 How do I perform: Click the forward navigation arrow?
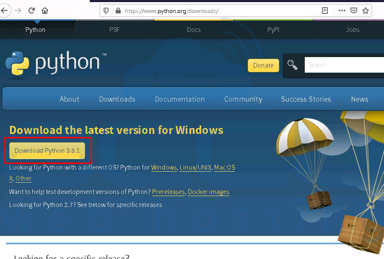18,10
